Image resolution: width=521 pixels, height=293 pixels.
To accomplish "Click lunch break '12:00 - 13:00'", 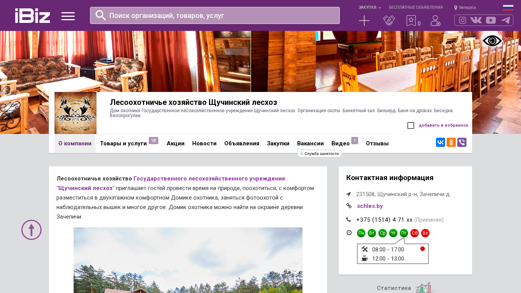I will (388, 259).
